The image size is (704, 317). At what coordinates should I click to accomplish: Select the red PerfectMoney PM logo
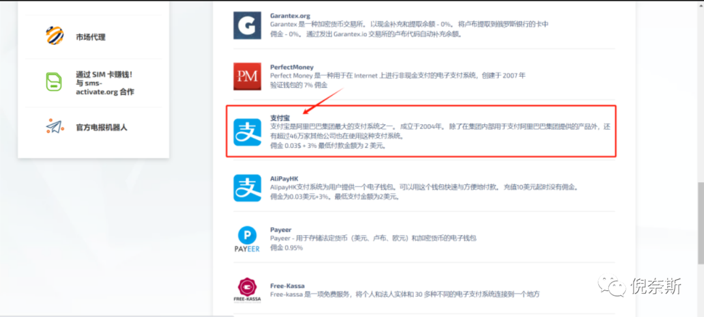click(x=247, y=76)
